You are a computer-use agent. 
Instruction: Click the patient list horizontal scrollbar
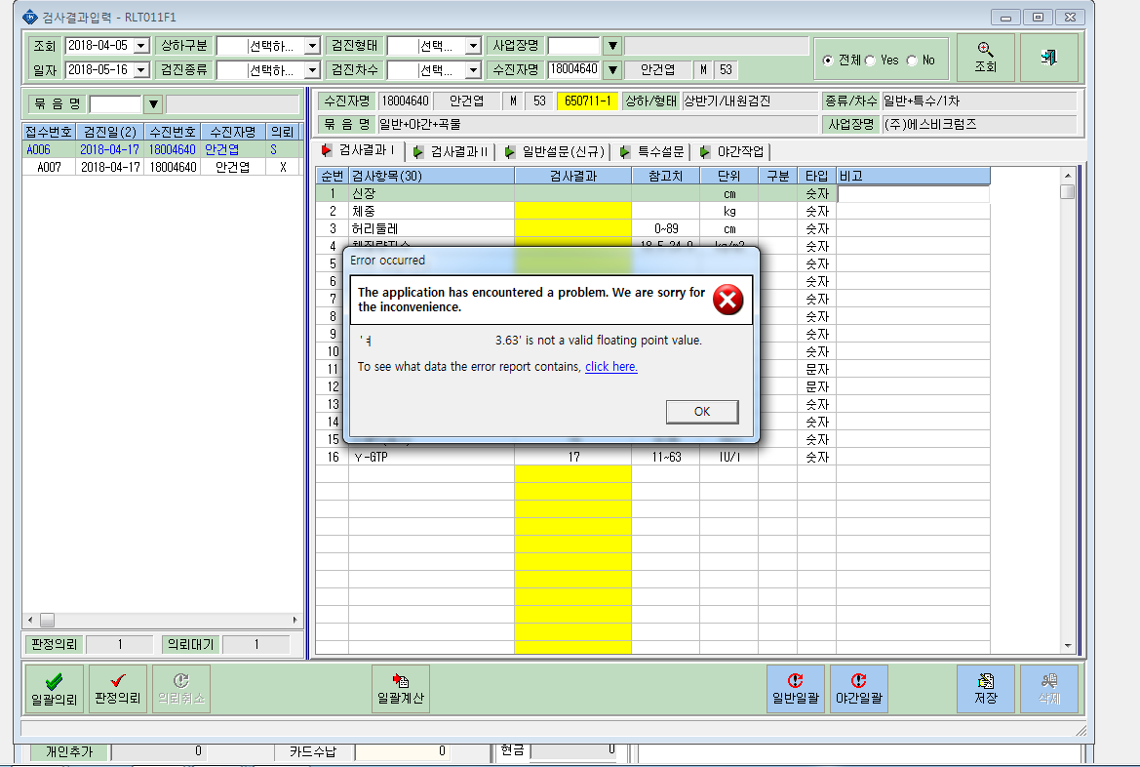(163, 620)
